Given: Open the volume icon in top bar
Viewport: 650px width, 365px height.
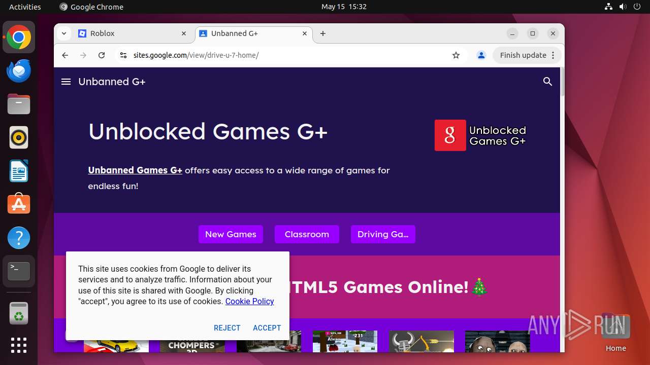Looking at the screenshot, I should click(623, 7).
